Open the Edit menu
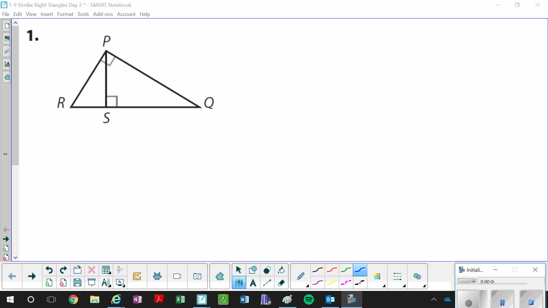 (x=18, y=14)
